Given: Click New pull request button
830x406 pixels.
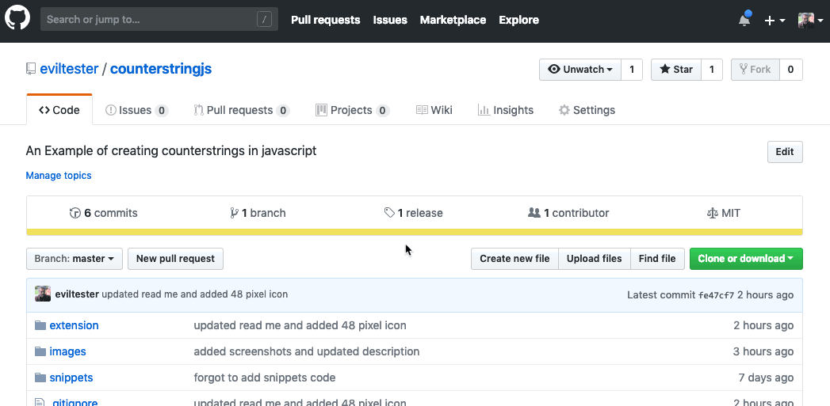Looking at the screenshot, I should pos(175,259).
